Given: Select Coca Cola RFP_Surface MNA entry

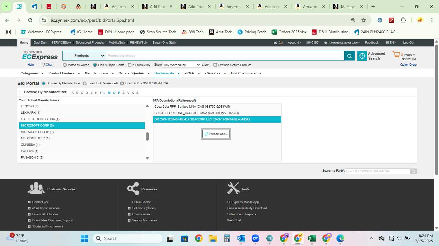Looking at the screenshot, I should coord(217,107).
